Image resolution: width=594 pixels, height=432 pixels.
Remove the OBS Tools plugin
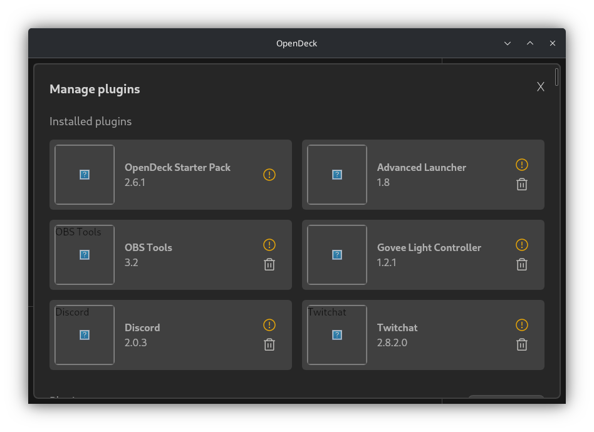(x=269, y=264)
